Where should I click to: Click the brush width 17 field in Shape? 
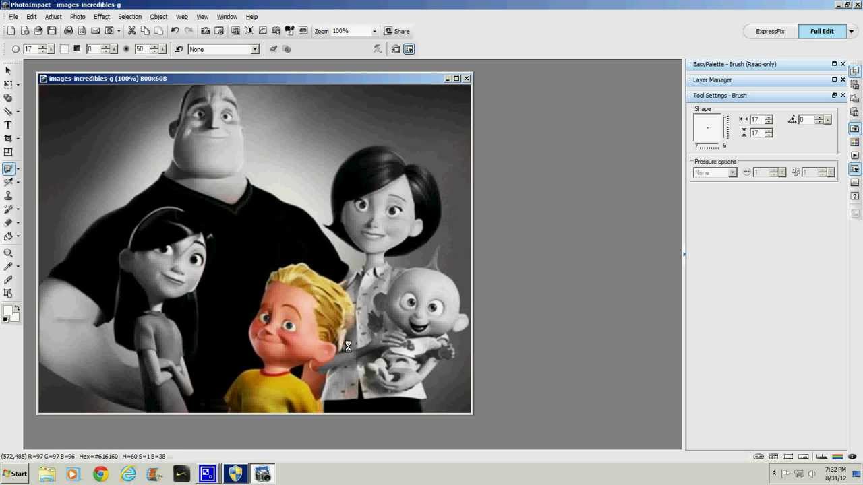pos(756,120)
